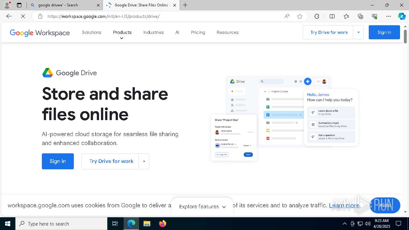Screen dimensions: 409x230
Task: Click hero Sign in button
Action: (x=58, y=161)
